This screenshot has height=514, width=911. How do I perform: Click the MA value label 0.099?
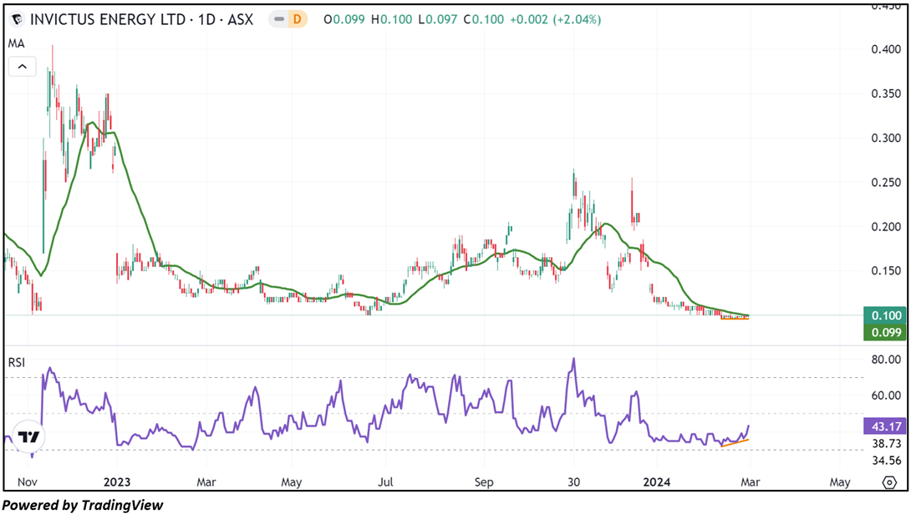point(885,332)
